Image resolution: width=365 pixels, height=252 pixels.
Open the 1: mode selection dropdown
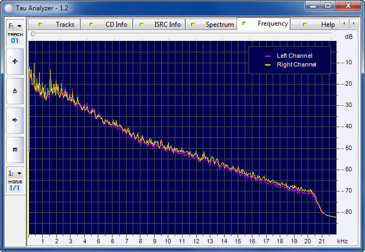tap(15, 173)
